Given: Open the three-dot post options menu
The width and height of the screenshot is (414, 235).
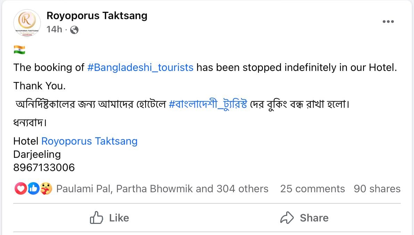Looking at the screenshot, I should pyautogui.click(x=388, y=22).
